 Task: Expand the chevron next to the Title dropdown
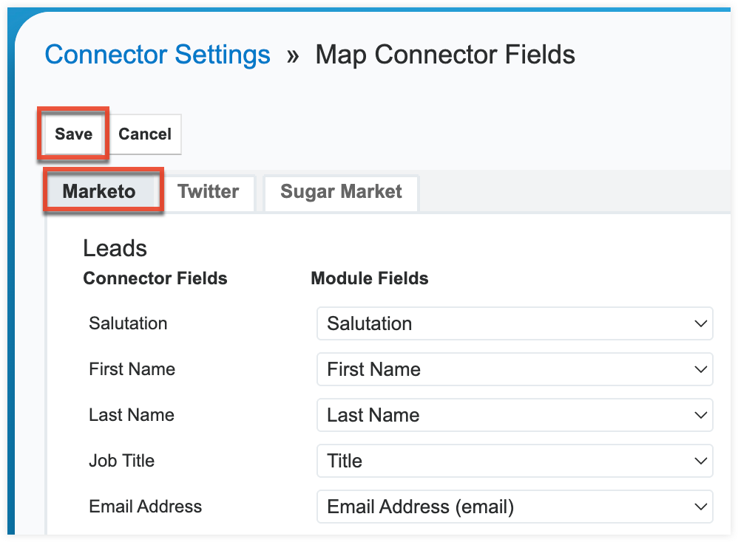pos(701,461)
